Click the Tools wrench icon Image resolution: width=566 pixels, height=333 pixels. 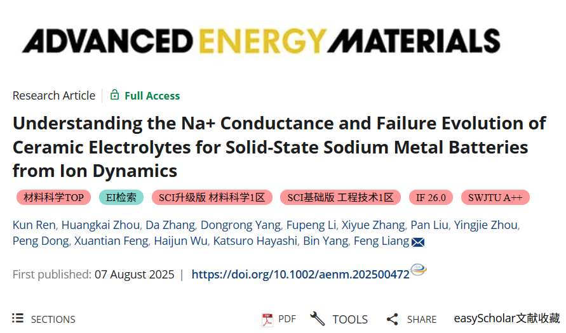[317, 318]
